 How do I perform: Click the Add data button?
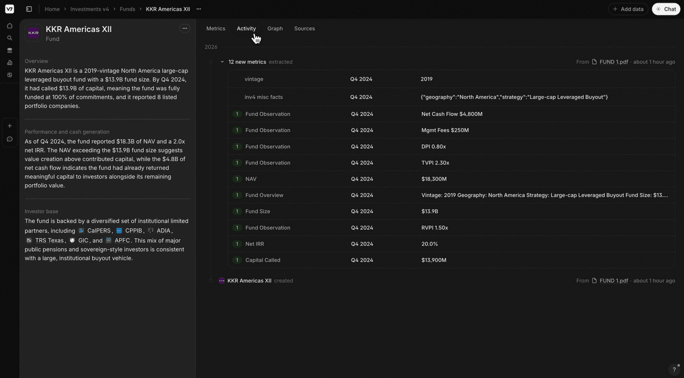628,9
